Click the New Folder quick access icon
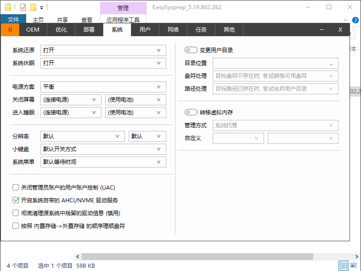 33,7
